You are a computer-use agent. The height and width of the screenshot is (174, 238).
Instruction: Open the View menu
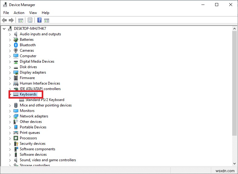tap(33, 13)
